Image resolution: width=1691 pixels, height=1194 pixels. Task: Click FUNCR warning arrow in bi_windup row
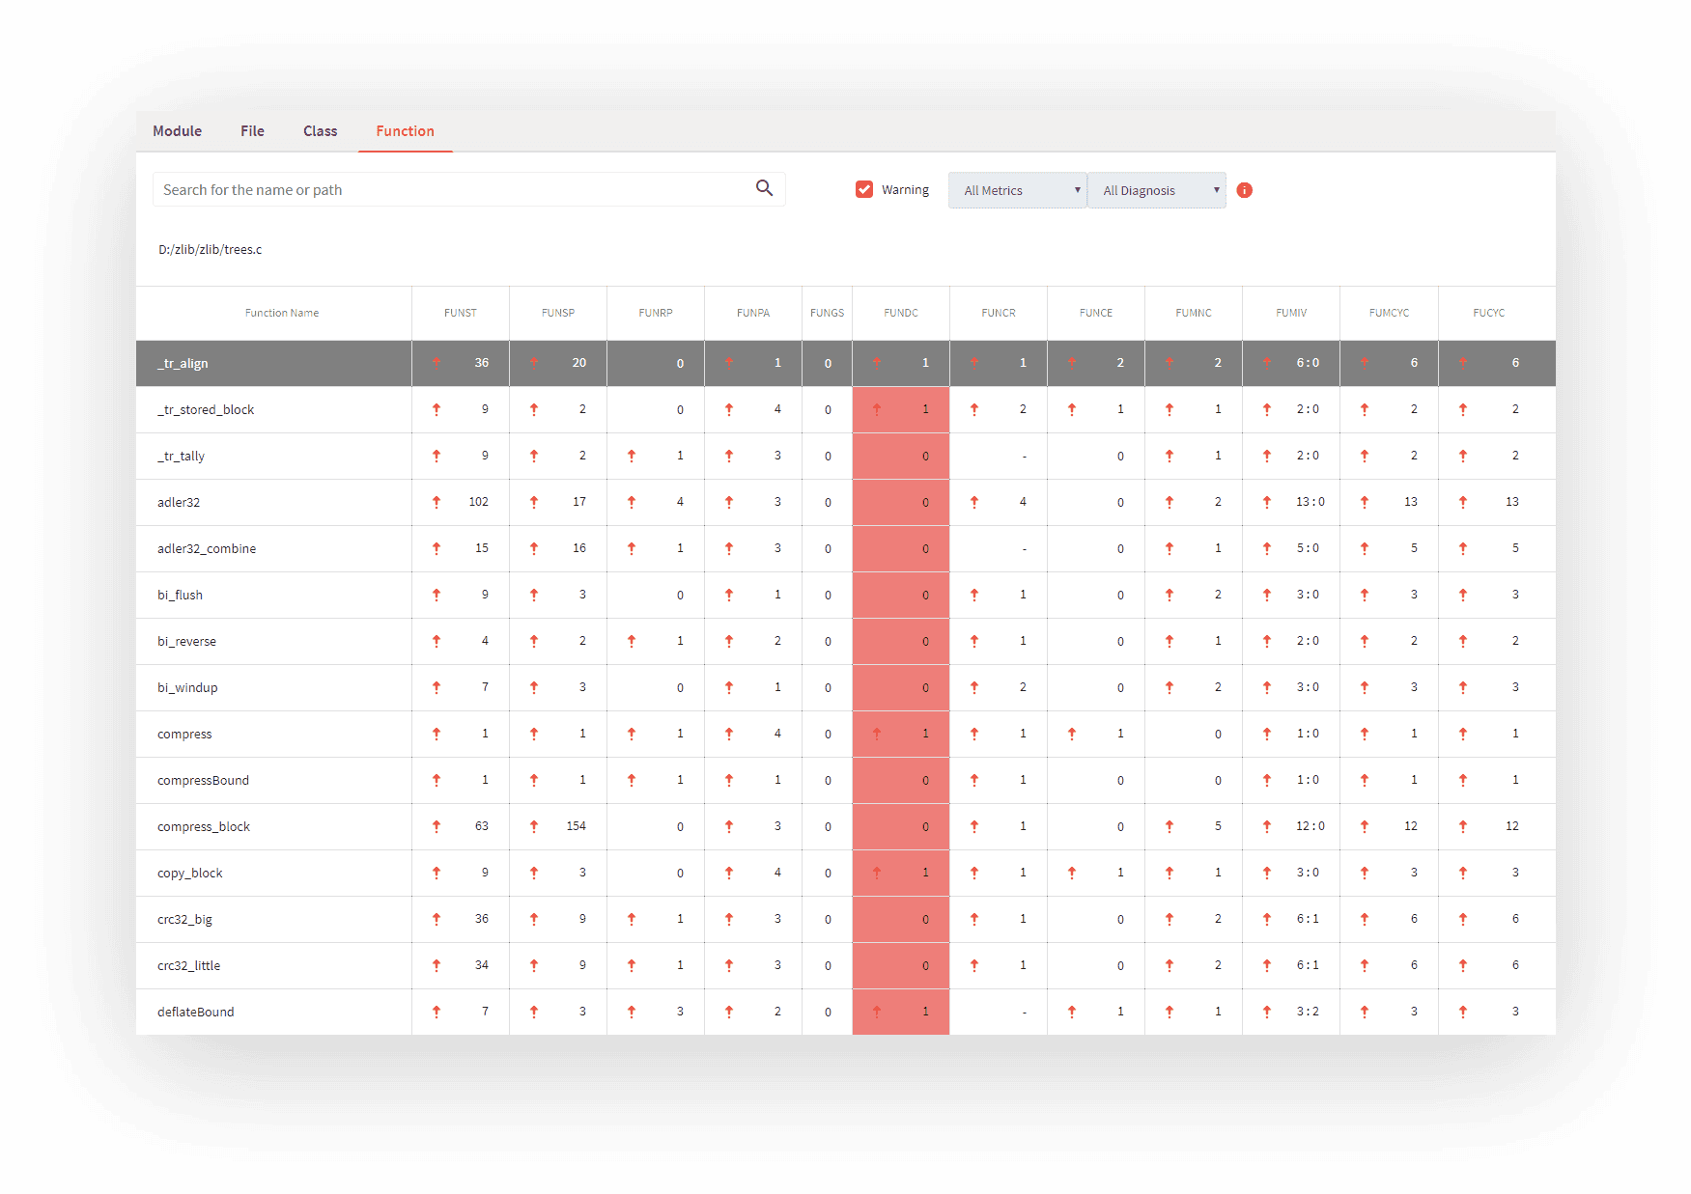[974, 687]
